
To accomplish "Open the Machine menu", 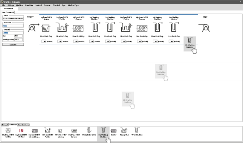I will click(x=19, y=5).
